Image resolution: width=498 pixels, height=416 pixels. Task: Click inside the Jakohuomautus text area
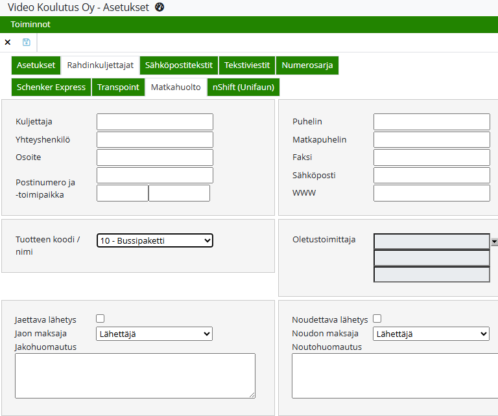pos(135,375)
